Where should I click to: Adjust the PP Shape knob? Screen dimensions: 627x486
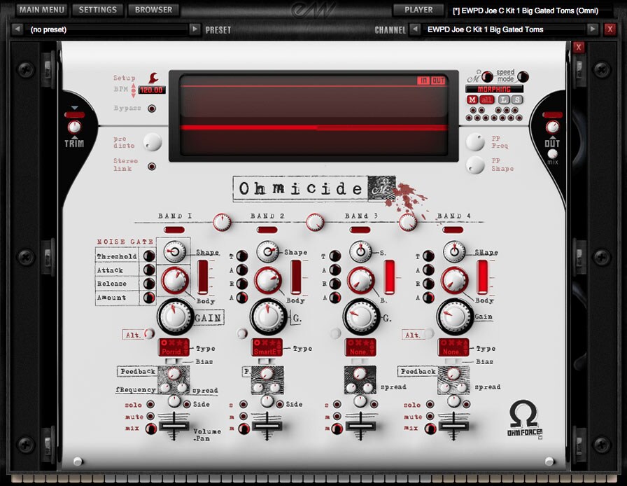pos(475,165)
